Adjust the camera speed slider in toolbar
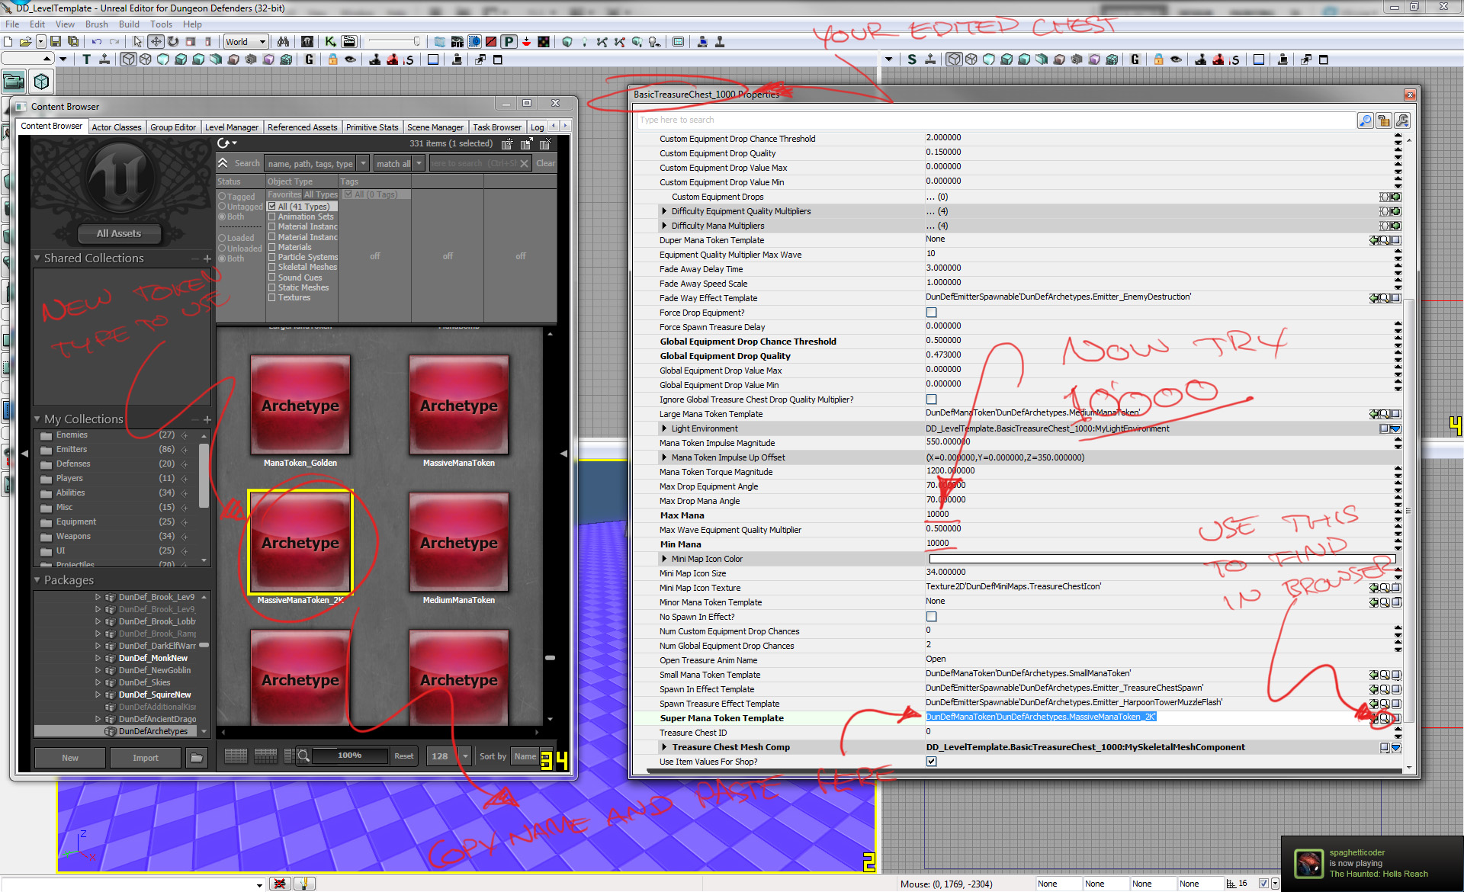Screen dimensions: 1464x892 394,42
